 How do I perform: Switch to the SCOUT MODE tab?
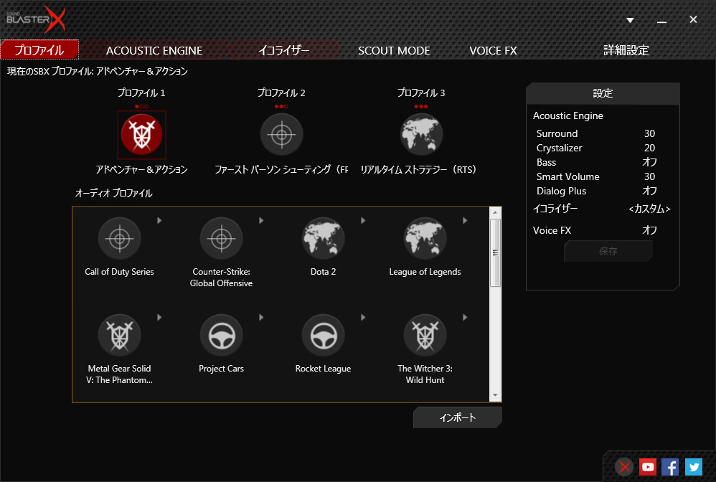pyautogui.click(x=394, y=50)
